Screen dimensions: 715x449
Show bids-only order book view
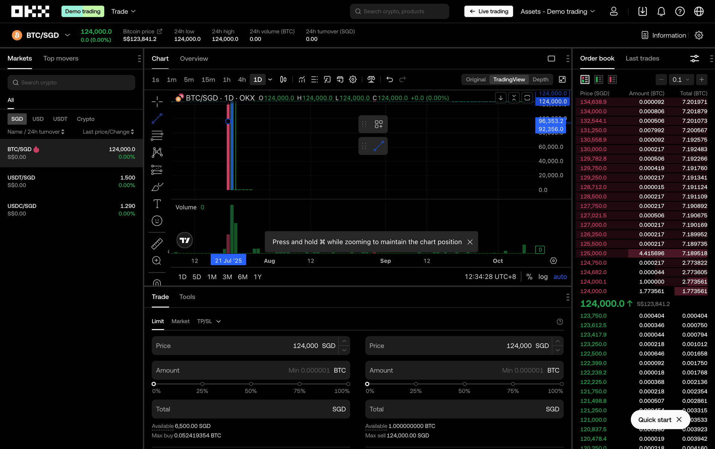(598, 79)
